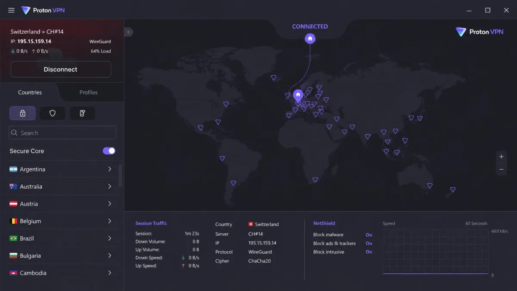The width and height of the screenshot is (517, 291).
Task: Expand the Belgium server list
Action: 110,221
